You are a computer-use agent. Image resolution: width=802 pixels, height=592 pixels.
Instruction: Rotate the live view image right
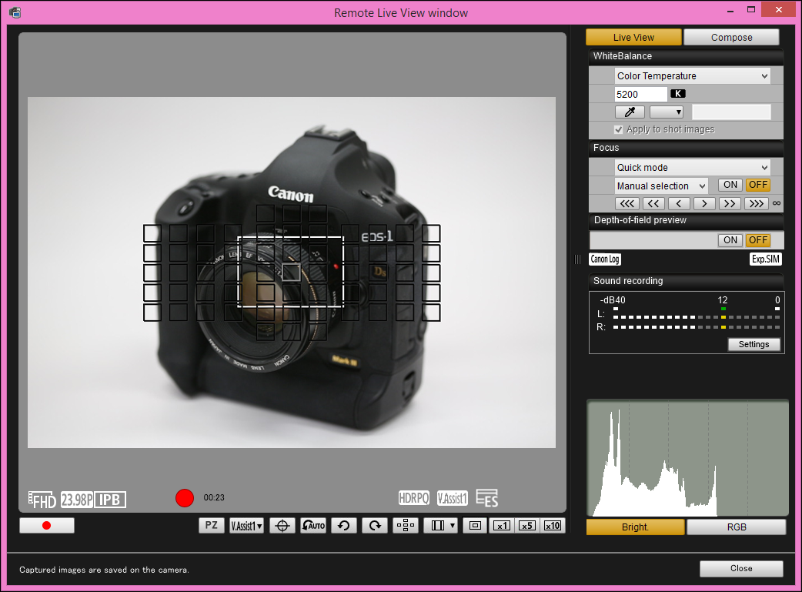[375, 526]
